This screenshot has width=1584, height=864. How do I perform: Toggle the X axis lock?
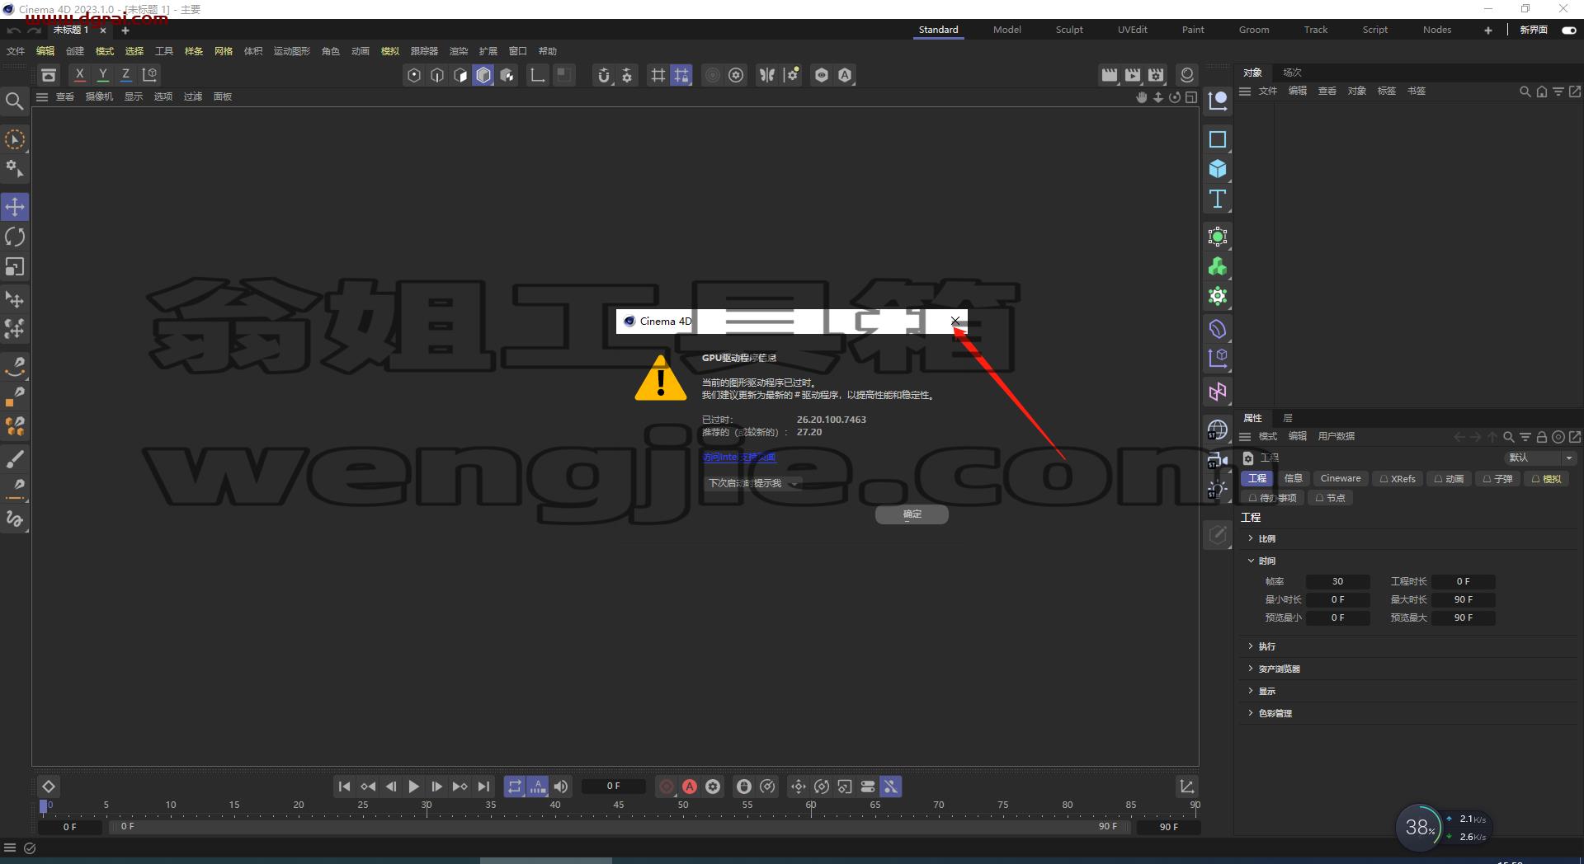tap(79, 75)
